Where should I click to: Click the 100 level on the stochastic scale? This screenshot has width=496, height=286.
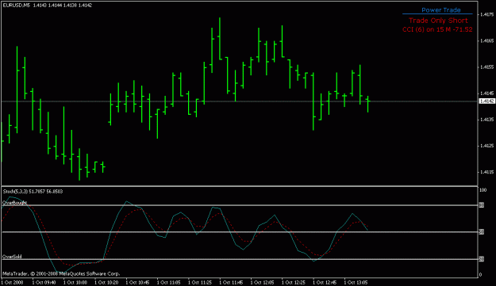point(483,190)
